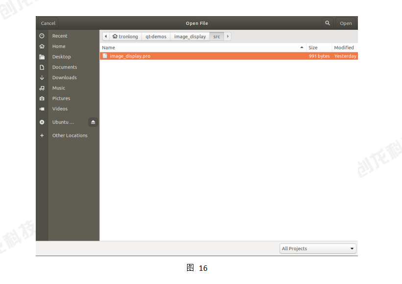Click the Pictures camera icon in sidebar
The width and height of the screenshot is (402, 284).
(x=42, y=99)
